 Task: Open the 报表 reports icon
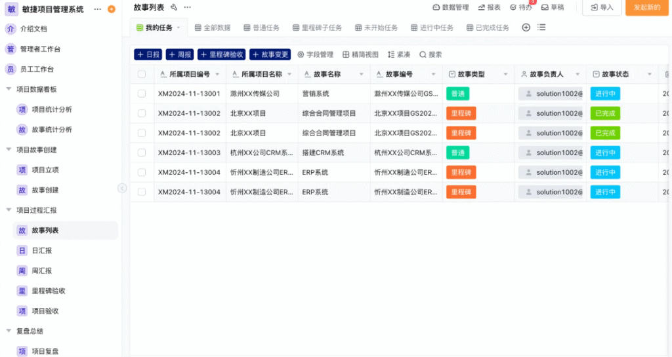[x=489, y=7]
